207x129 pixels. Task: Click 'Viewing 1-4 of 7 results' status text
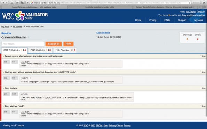tap(14, 126)
